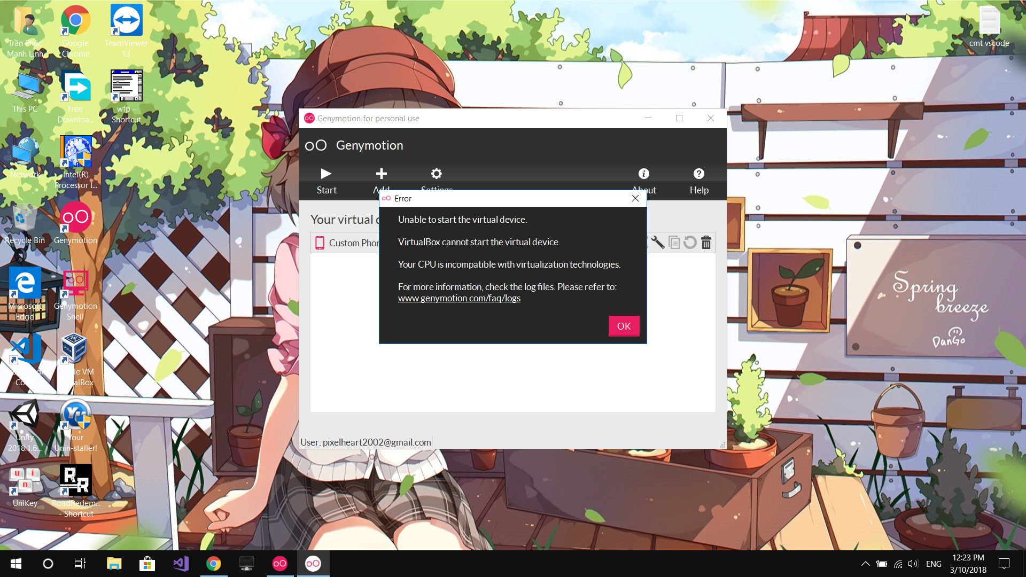This screenshot has height=577, width=1026.
Task: Open Google Chrome desktop icon
Action: point(75,32)
